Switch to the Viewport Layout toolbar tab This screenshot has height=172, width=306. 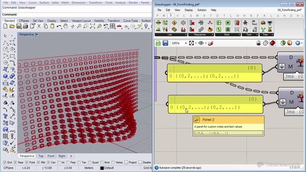click(x=81, y=21)
